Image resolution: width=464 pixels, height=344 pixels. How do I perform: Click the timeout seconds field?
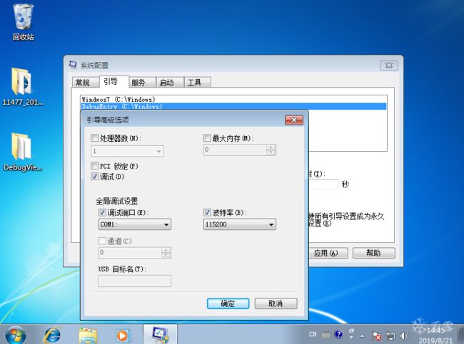pos(323,184)
